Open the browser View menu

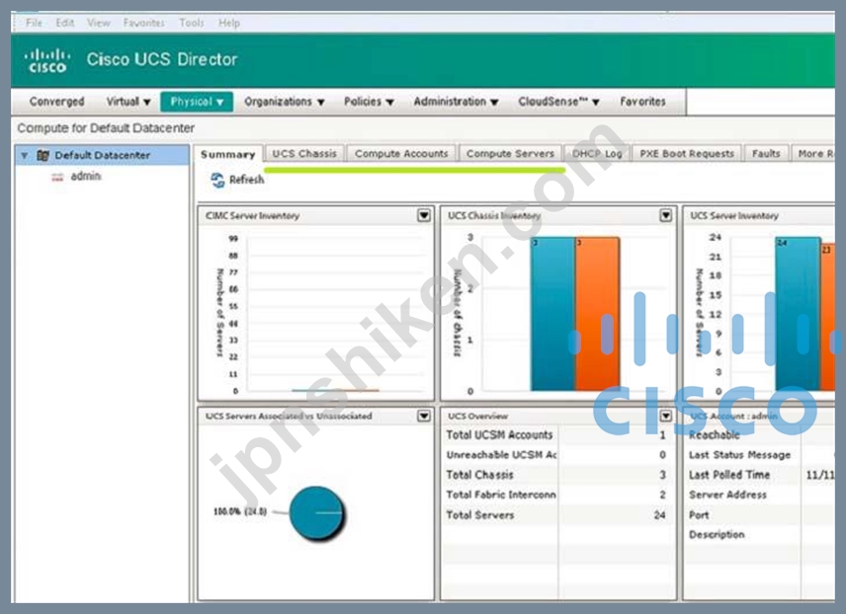pyautogui.click(x=98, y=23)
